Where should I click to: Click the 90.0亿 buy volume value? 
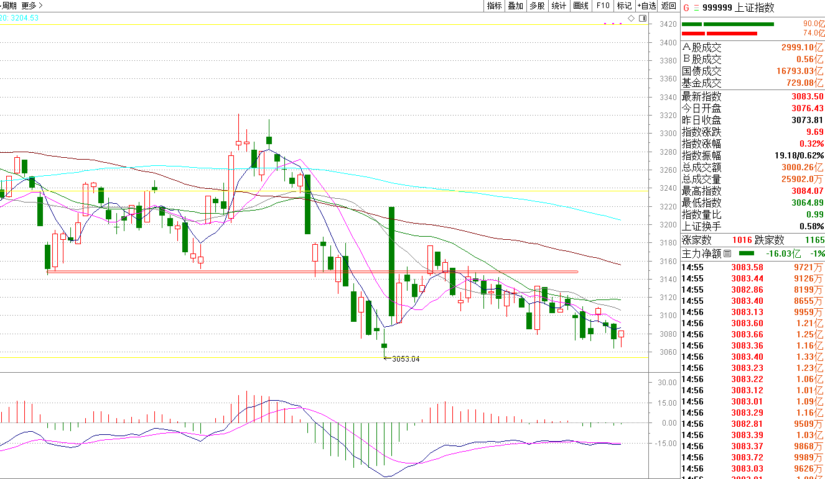pyautogui.click(x=813, y=24)
